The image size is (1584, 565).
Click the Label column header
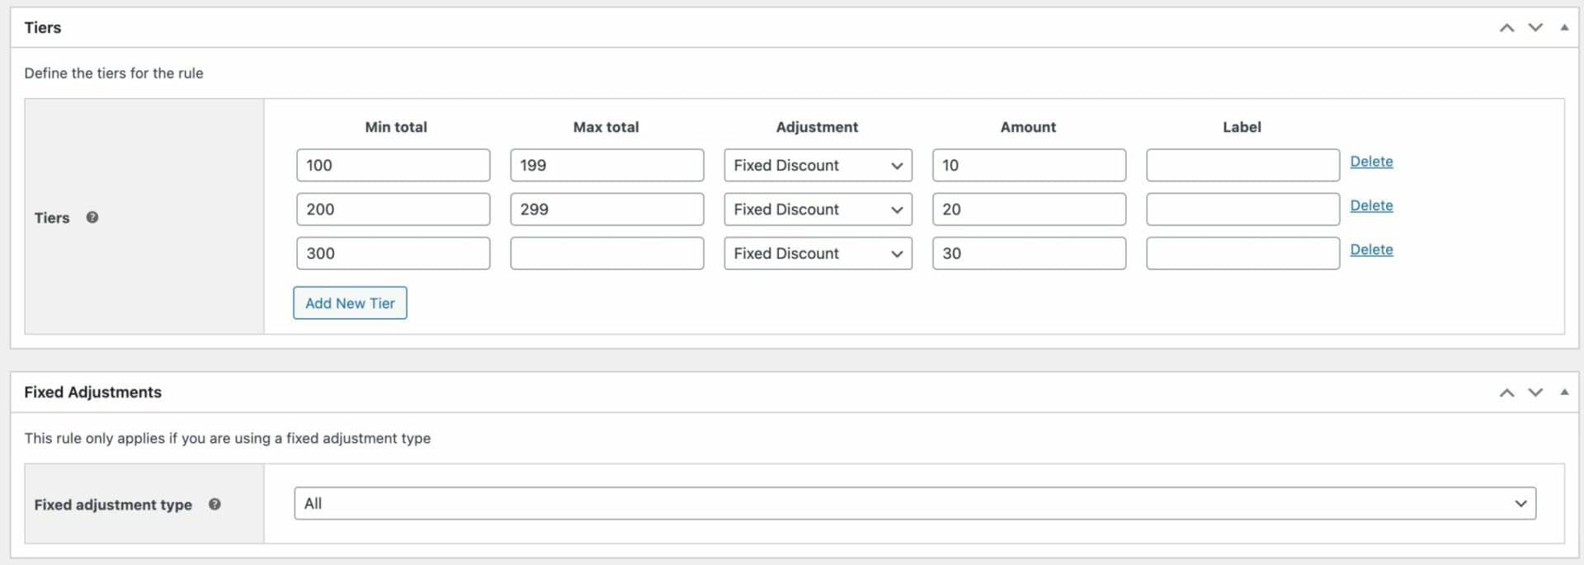(1242, 127)
